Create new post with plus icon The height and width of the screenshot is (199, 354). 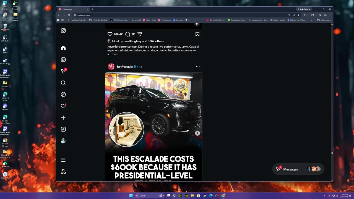[x=63, y=118]
